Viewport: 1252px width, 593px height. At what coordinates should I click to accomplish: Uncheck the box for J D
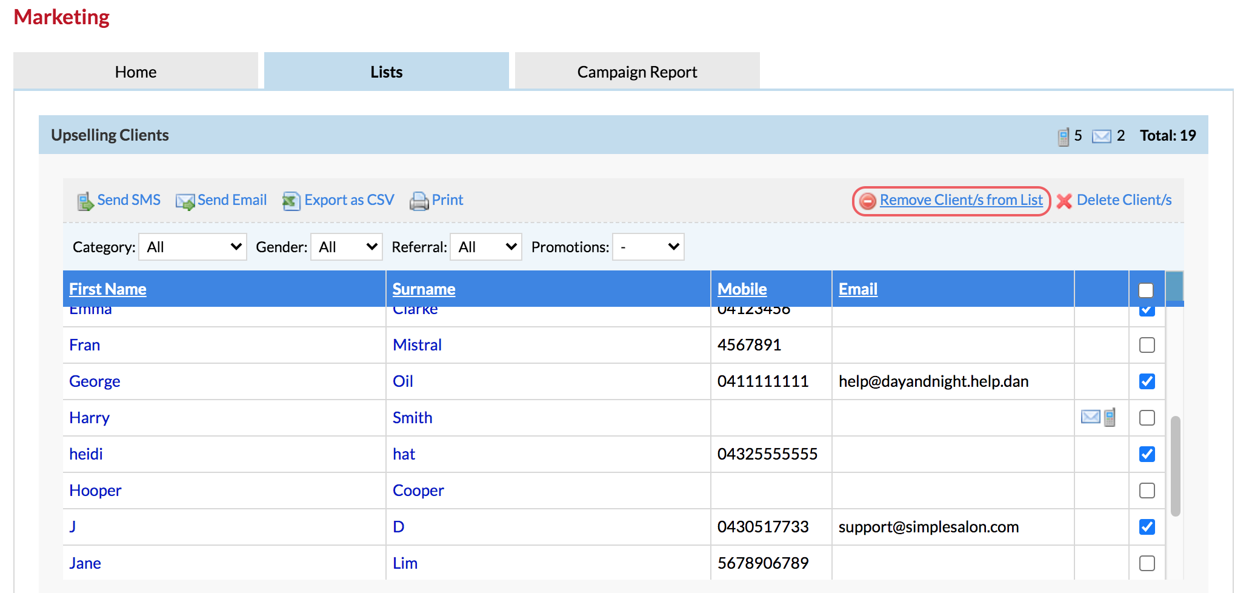pyautogui.click(x=1147, y=527)
